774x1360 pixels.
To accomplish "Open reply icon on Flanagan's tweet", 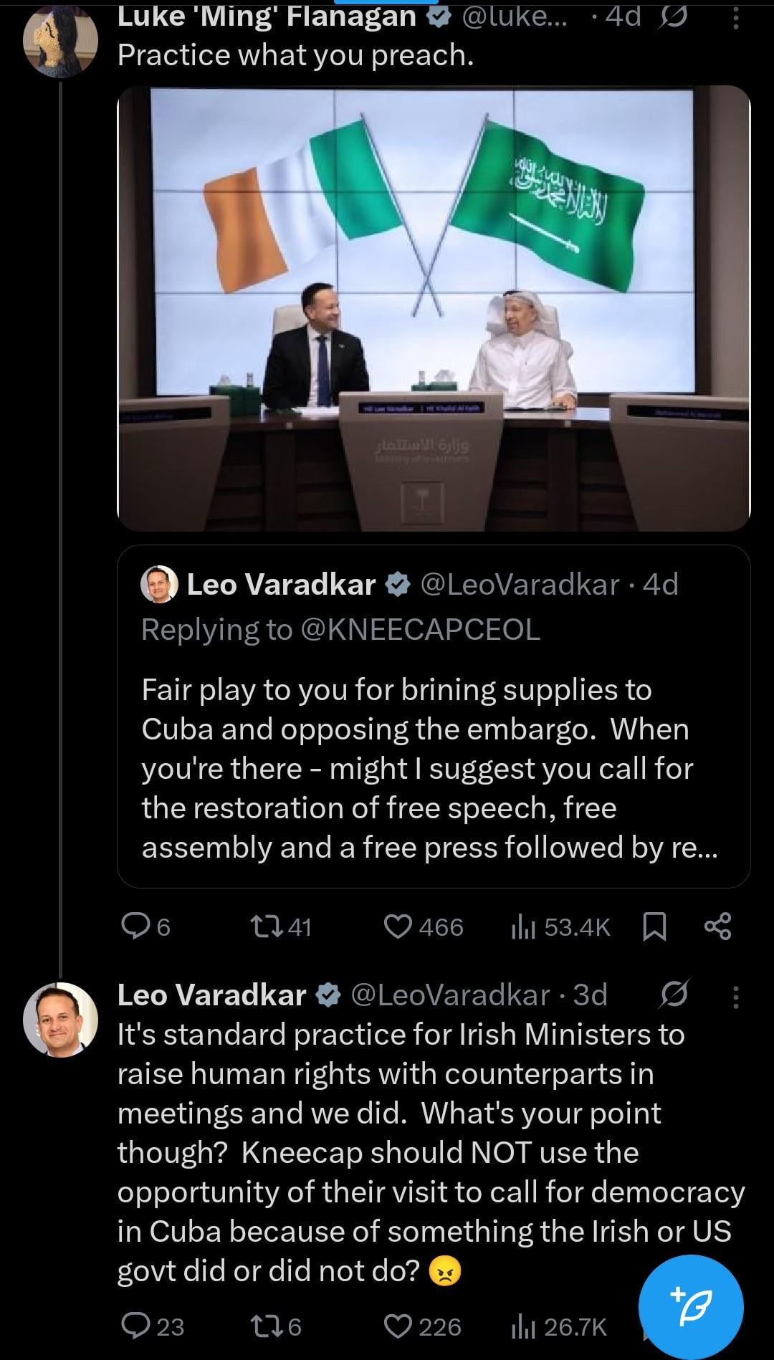I will (134, 926).
